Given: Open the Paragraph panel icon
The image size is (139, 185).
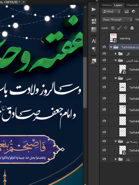Looking at the screenshot, I should pyautogui.click(x=94, y=49).
